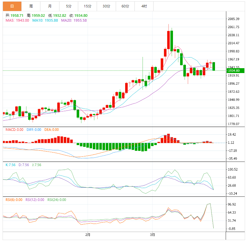Screen dimensions: 247x242
Task: Switch to the 月 monthly tab
Action: click(50, 6)
